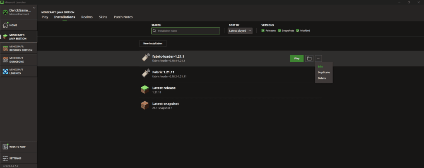Open Minecraft Legends from sidebar

(x=19, y=71)
